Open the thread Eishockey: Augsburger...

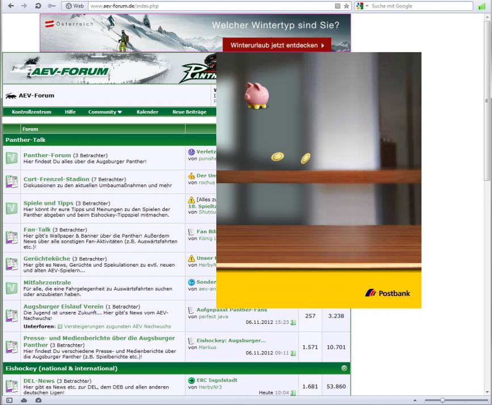tap(231, 341)
